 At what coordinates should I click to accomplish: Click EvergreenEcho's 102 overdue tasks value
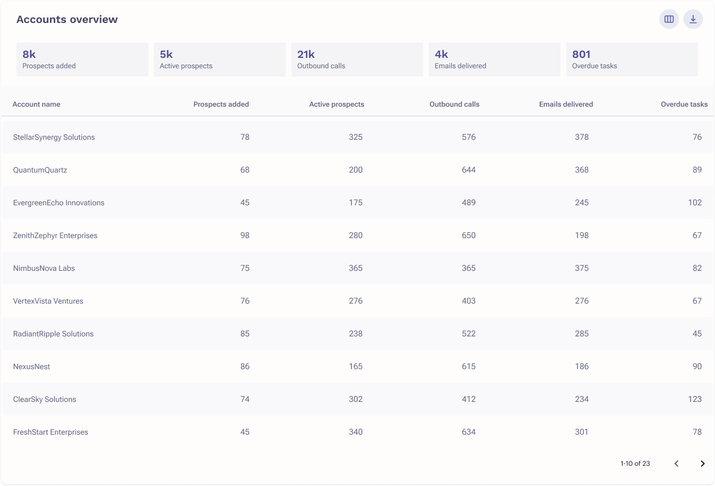click(695, 203)
